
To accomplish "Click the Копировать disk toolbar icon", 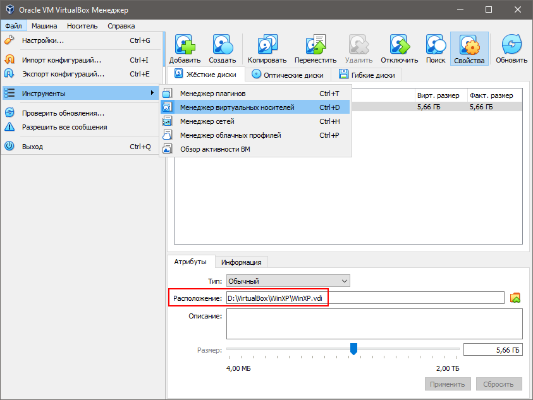I will 267,44.
